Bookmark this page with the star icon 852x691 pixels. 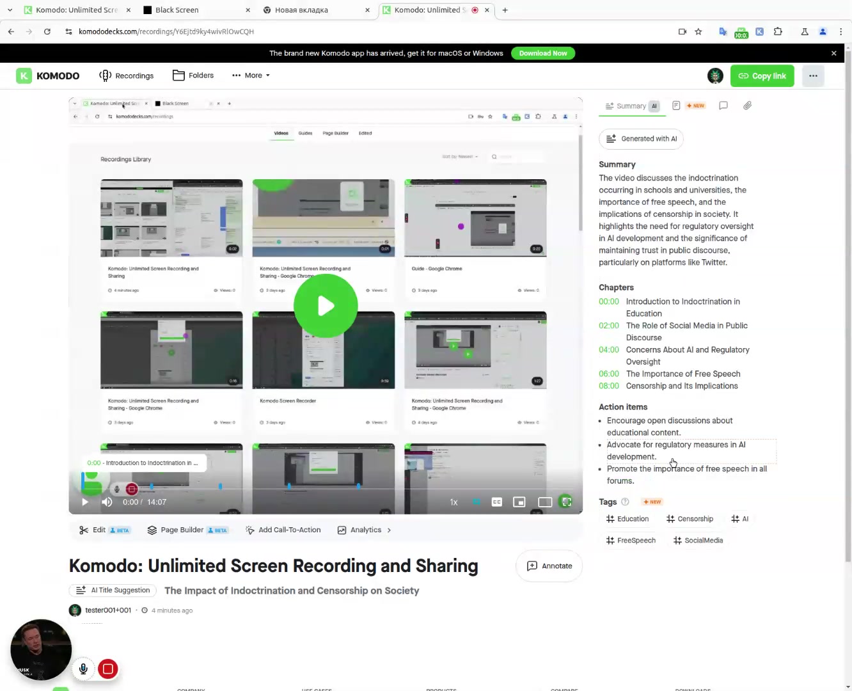pyautogui.click(x=698, y=31)
